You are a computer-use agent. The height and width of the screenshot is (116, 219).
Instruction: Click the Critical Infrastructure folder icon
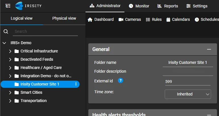click(x=17, y=51)
